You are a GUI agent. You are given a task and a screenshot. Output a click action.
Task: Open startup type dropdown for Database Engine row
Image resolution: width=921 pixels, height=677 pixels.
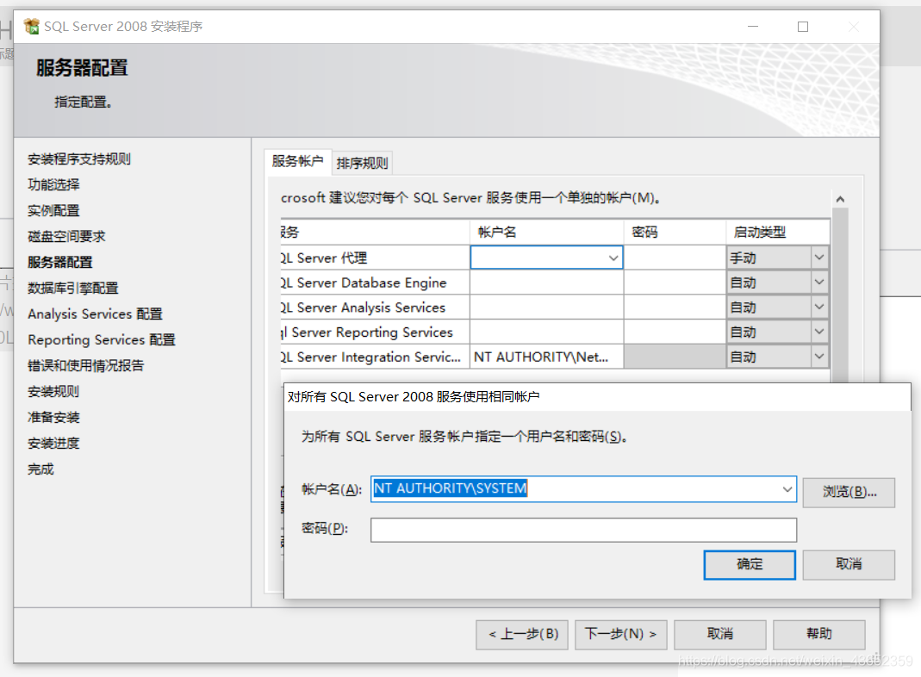[x=818, y=283]
